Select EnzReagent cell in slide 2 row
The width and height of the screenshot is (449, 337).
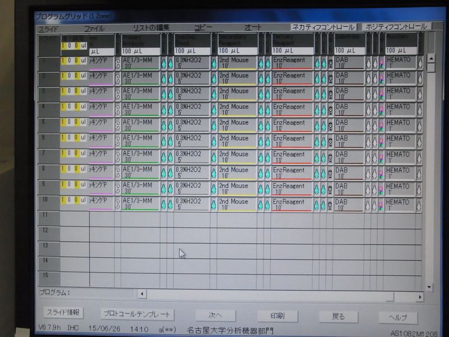tap(292, 79)
